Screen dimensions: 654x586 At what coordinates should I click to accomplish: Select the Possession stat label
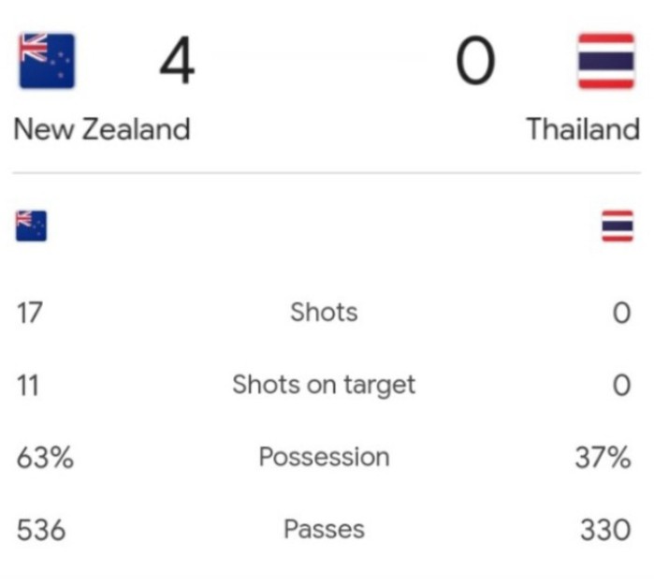click(324, 457)
